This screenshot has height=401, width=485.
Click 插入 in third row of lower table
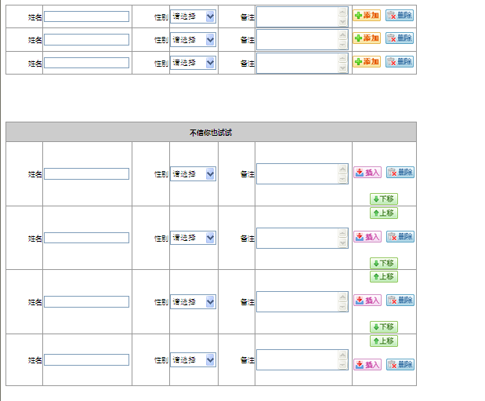tap(367, 301)
